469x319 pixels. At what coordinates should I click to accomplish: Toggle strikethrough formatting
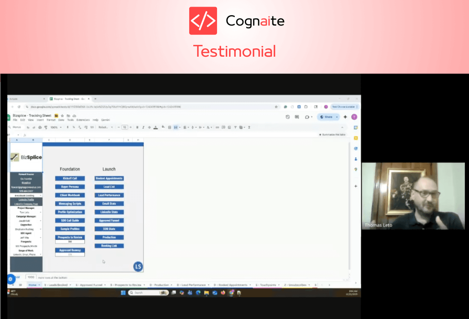[x=149, y=127]
